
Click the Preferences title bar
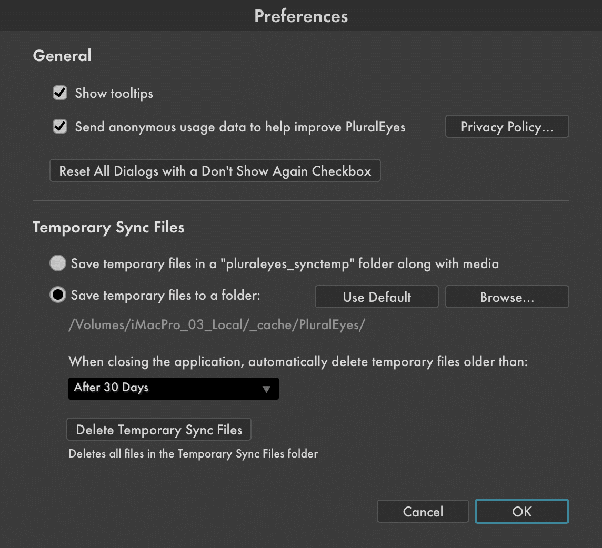301,16
